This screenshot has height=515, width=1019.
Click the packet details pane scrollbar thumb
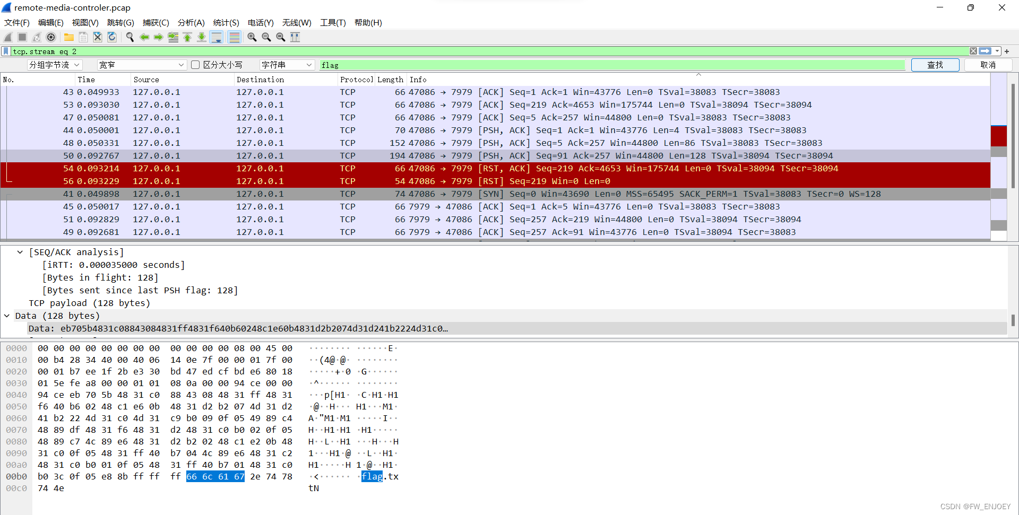1013,320
